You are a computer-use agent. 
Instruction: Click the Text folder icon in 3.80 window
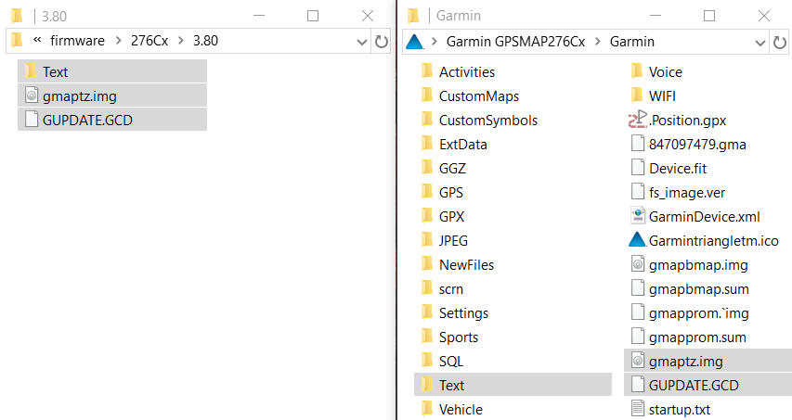point(31,71)
